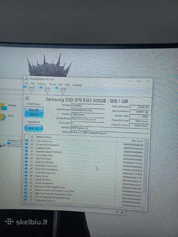Click the attribute list scrollbar down arrow
The image size is (178, 237).
pyautogui.click(x=144, y=208)
